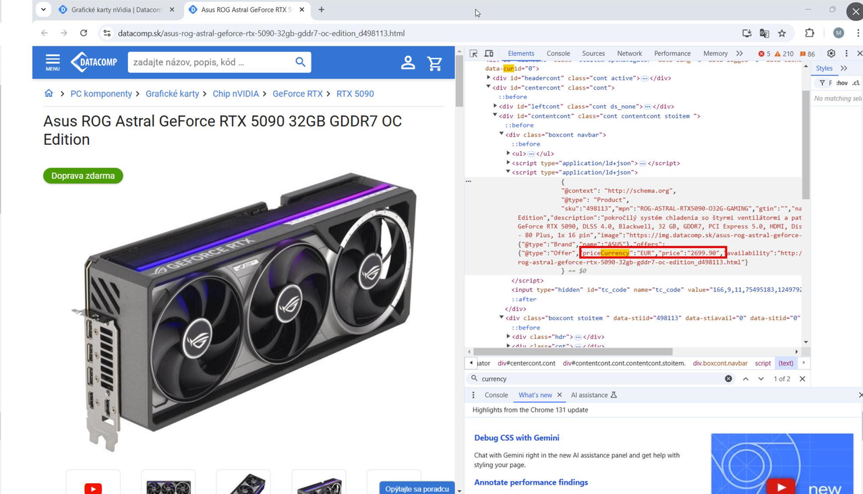Open the Datacomp hamburger MENU
The width and height of the screenshot is (863, 494).
click(x=53, y=62)
